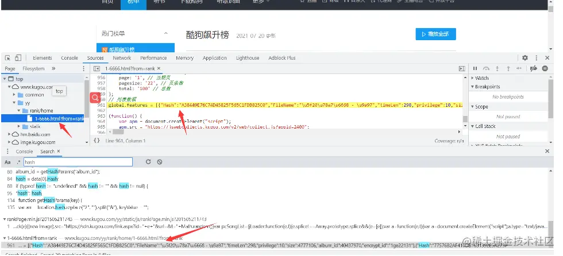Screen dimensions: 563x256
Task: Select the 1-6666.html?from=rank editor tab
Action: click(130, 68)
